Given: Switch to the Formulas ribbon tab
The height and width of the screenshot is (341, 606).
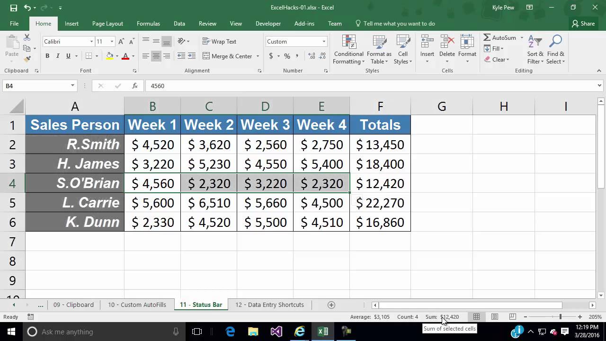Looking at the screenshot, I should click(x=148, y=23).
